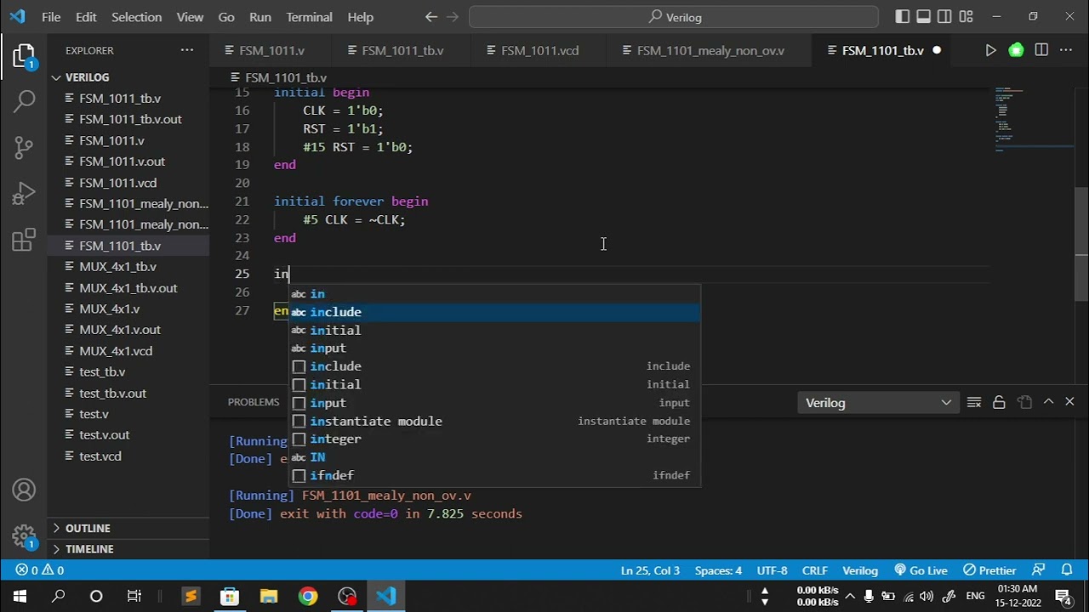This screenshot has width=1089, height=612.
Task: Click the Go Back navigation arrow
Action: 431,17
